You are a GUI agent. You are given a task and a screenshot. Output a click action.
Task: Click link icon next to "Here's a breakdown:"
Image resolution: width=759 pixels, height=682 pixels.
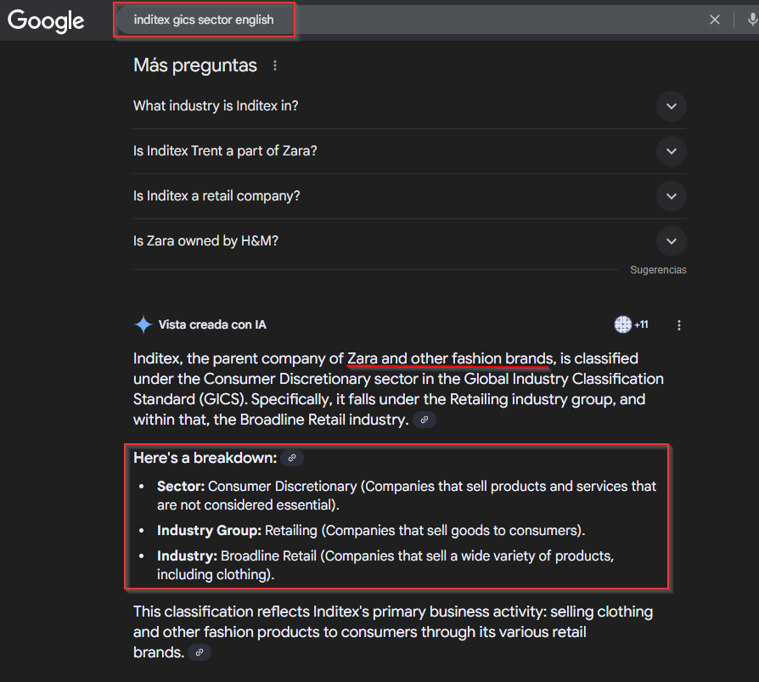point(292,458)
